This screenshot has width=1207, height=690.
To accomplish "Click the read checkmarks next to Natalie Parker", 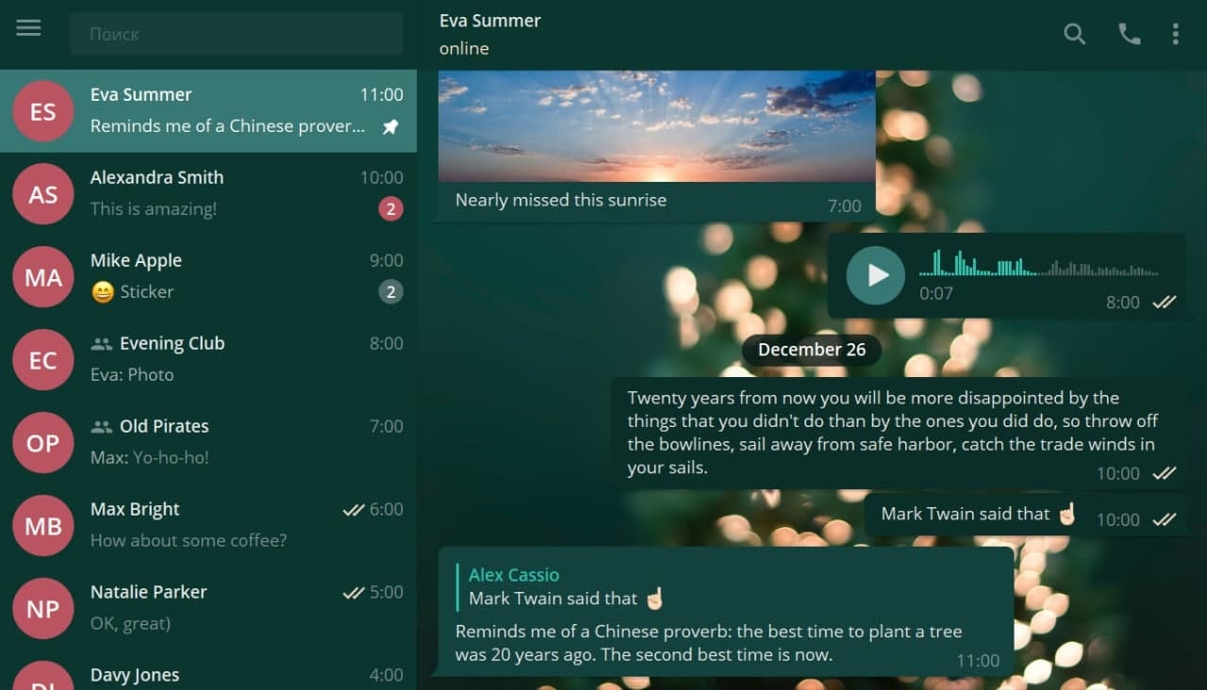I will coord(354,593).
